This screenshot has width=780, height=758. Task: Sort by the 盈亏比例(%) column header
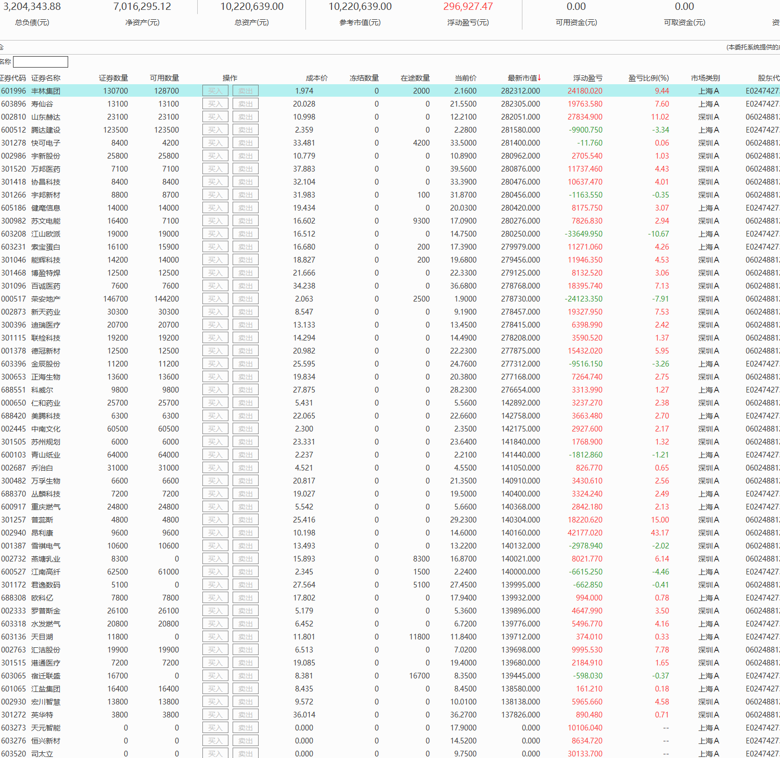point(648,78)
